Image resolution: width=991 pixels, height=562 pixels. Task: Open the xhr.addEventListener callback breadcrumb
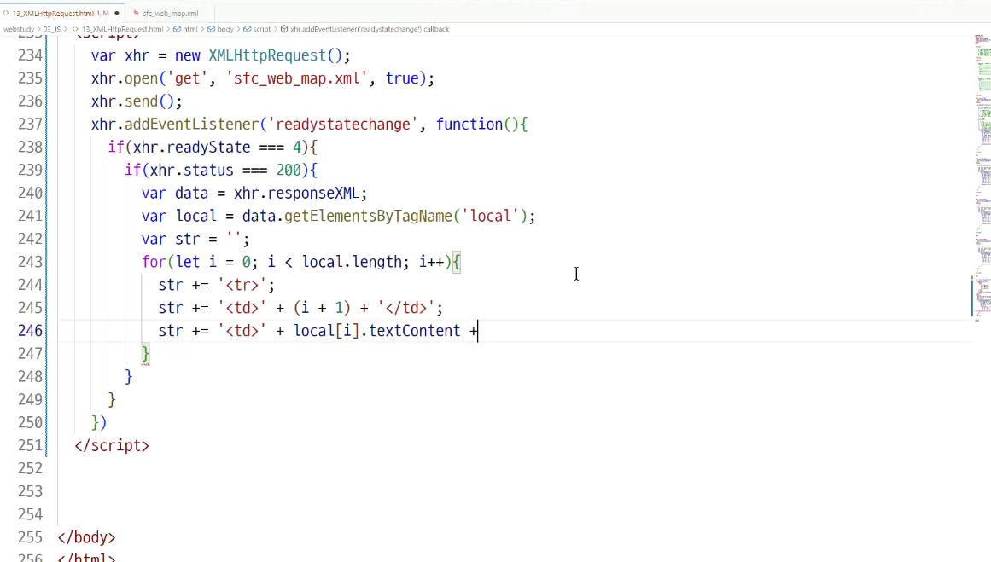click(370, 29)
